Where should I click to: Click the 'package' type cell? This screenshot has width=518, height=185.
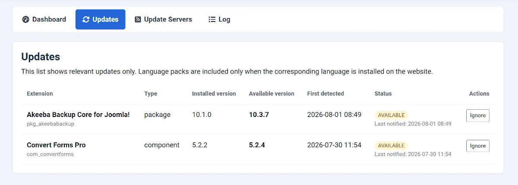pyautogui.click(x=158, y=115)
